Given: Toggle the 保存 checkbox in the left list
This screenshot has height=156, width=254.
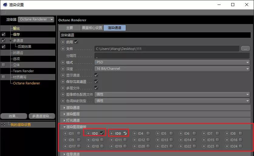Looking at the screenshot, I should [x=3, y=34].
